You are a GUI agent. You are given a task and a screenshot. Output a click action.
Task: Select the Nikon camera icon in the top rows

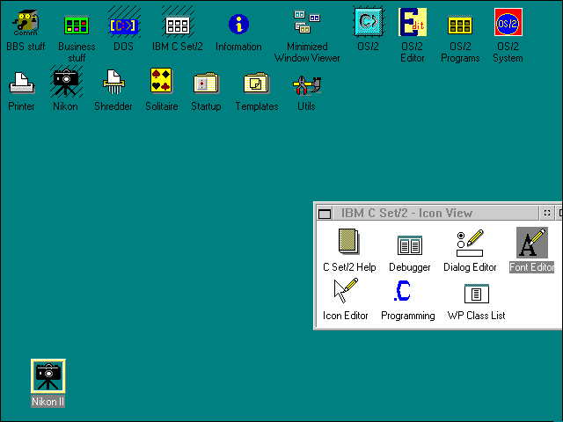(65, 83)
